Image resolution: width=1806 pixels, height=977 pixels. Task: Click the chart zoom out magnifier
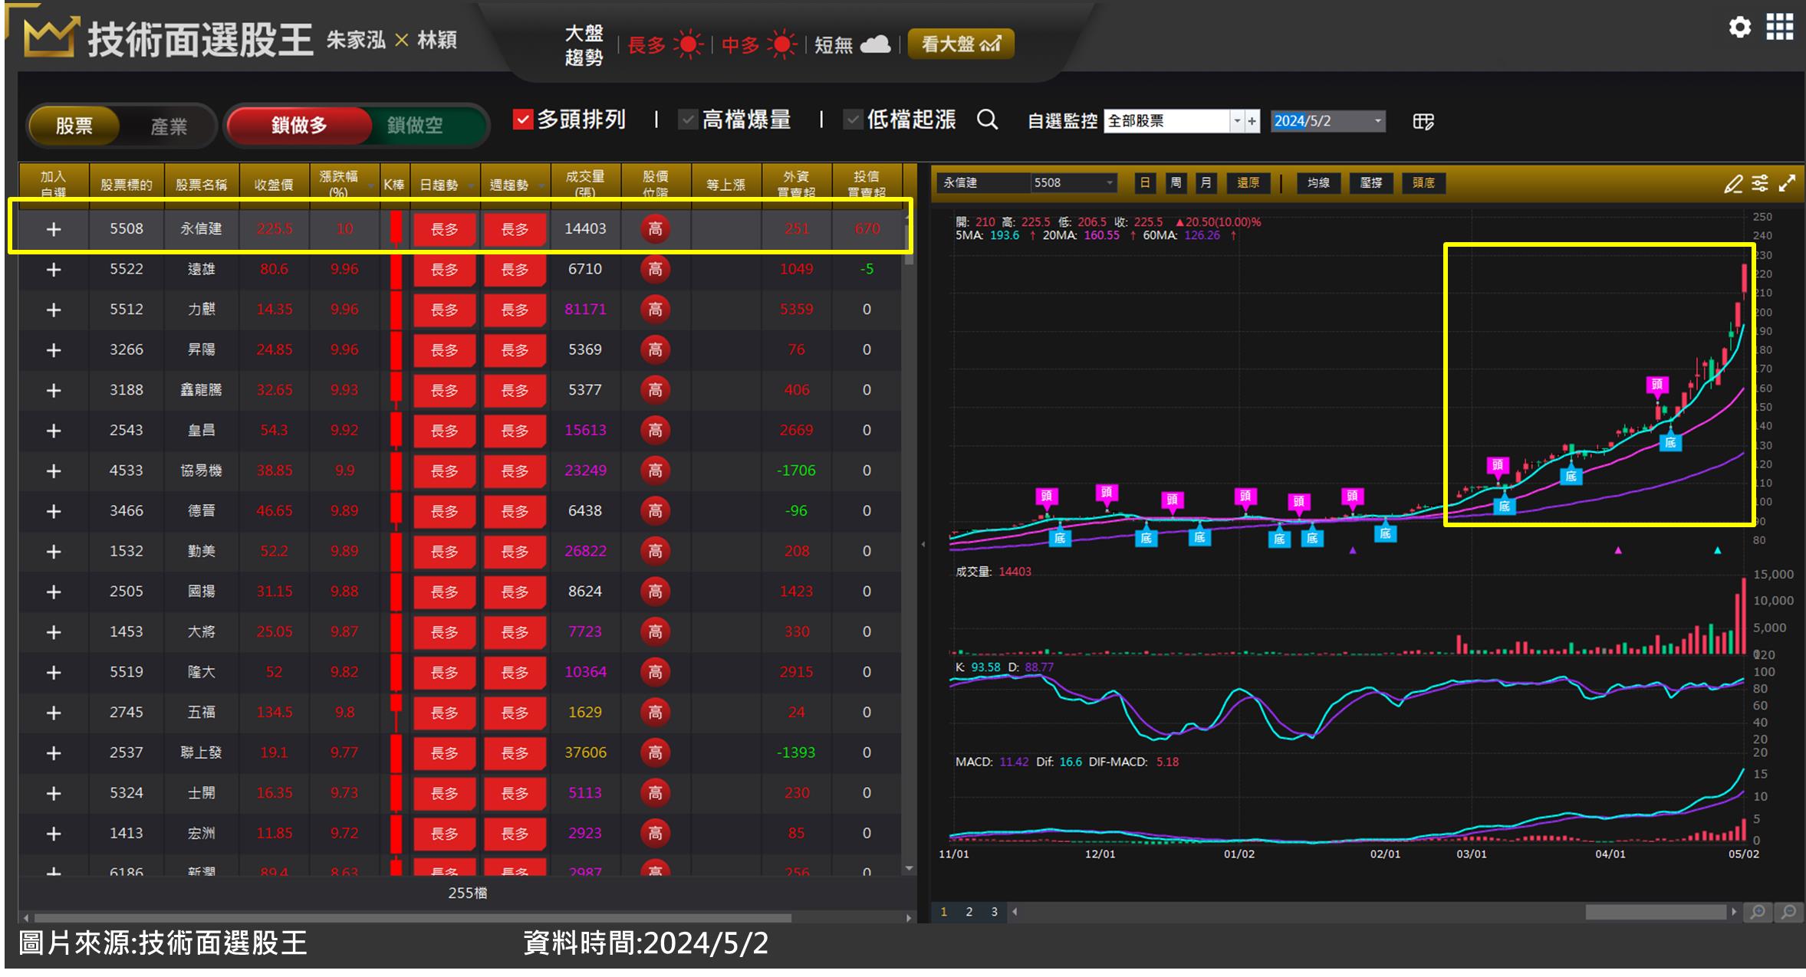[1788, 912]
